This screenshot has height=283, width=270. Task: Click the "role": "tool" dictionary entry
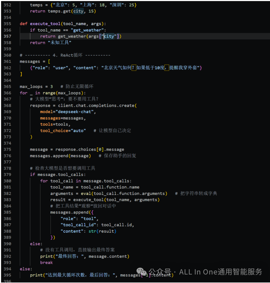79,219
